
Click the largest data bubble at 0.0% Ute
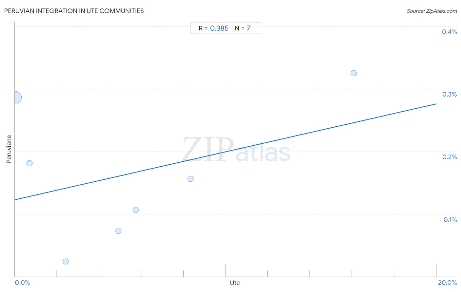pyautogui.click(x=15, y=97)
